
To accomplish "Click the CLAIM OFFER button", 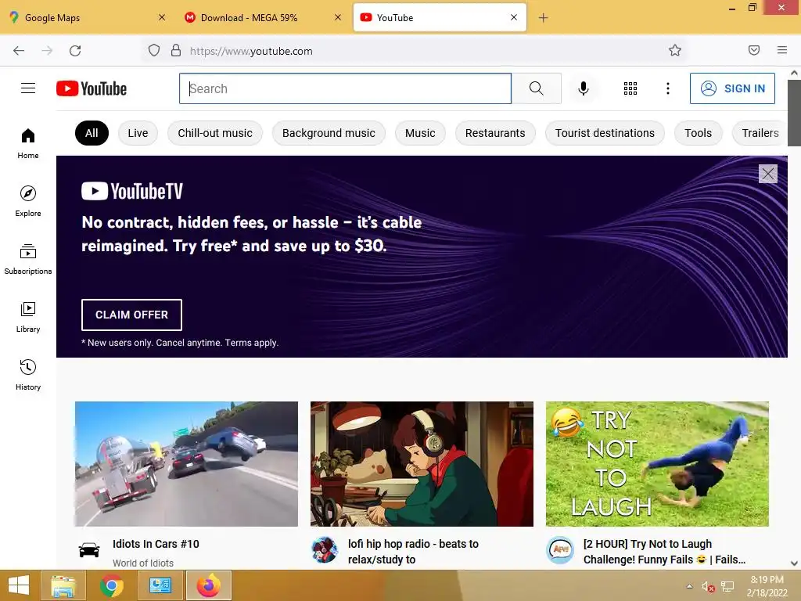I will [x=131, y=315].
